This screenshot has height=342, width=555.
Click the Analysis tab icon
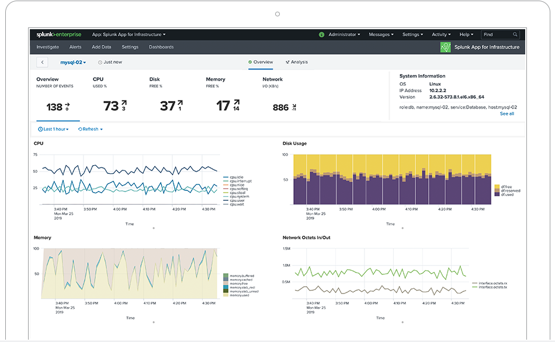pos(287,62)
